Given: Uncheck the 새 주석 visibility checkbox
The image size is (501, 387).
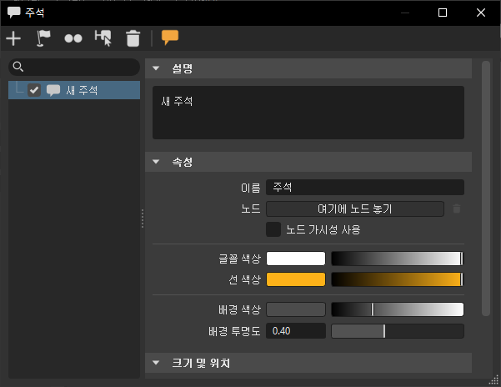Looking at the screenshot, I should point(34,90).
